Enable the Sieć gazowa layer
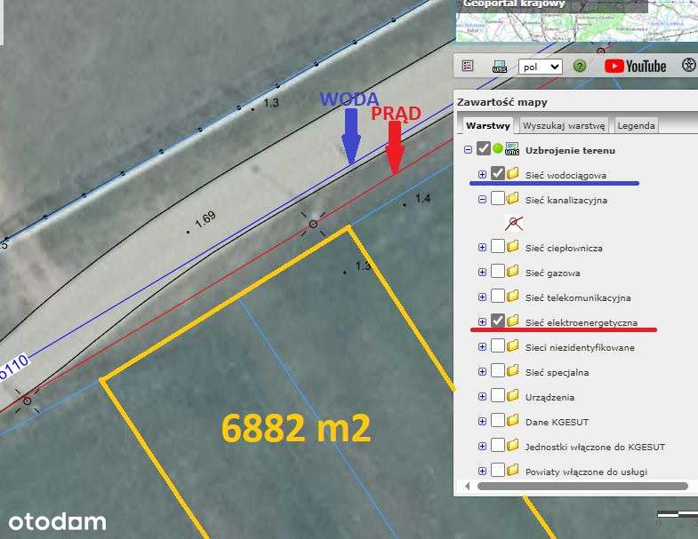Screen dimensions: 698x539 (x=498, y=271)
